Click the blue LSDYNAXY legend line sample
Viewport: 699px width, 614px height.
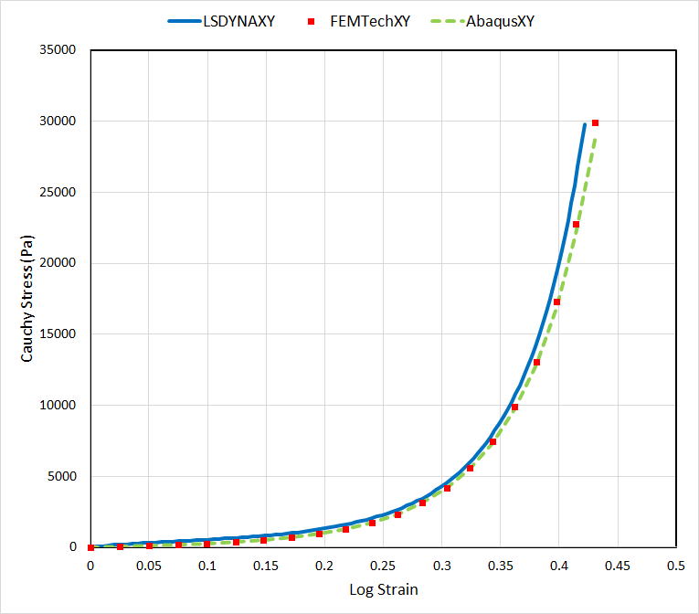[185, 21]
